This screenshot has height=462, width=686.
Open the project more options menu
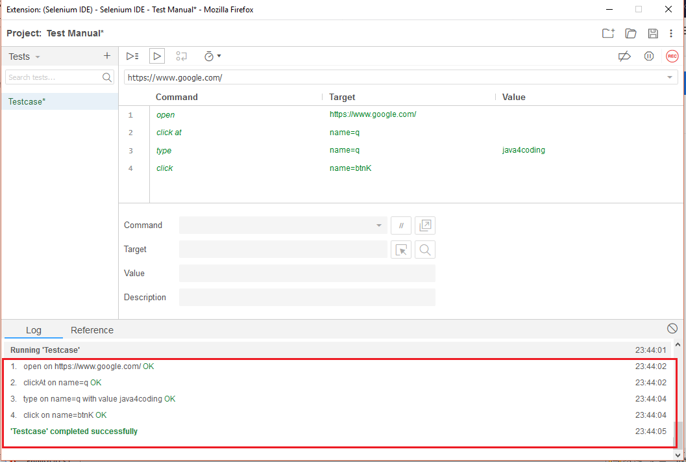(671, 33)
